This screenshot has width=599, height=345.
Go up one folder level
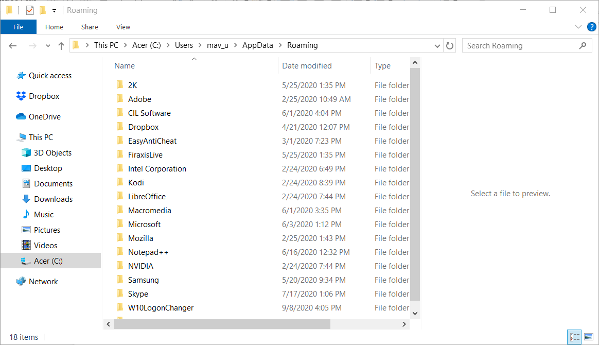(x=61, y=46)
